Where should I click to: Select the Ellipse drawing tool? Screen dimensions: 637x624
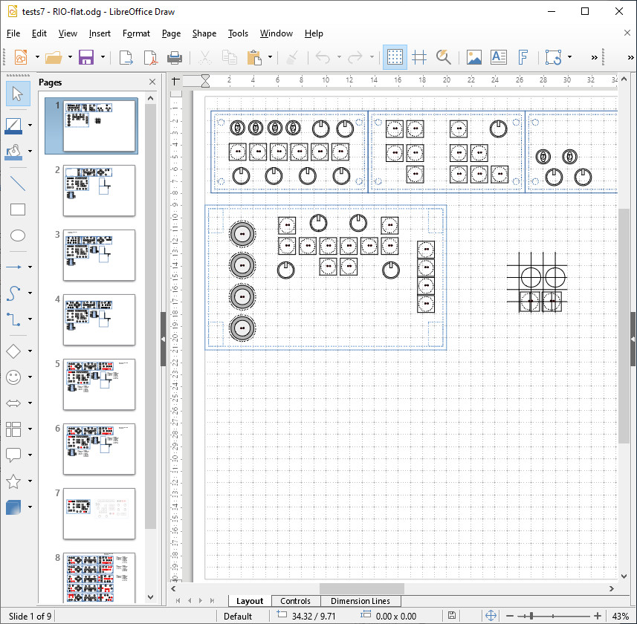[x=18, y=235]
